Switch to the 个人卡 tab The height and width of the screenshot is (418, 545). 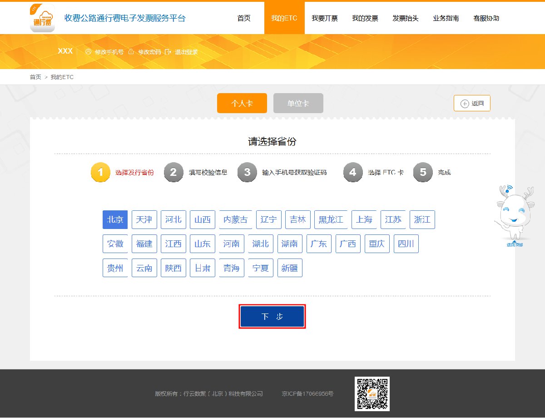click(x=242, y=103)
